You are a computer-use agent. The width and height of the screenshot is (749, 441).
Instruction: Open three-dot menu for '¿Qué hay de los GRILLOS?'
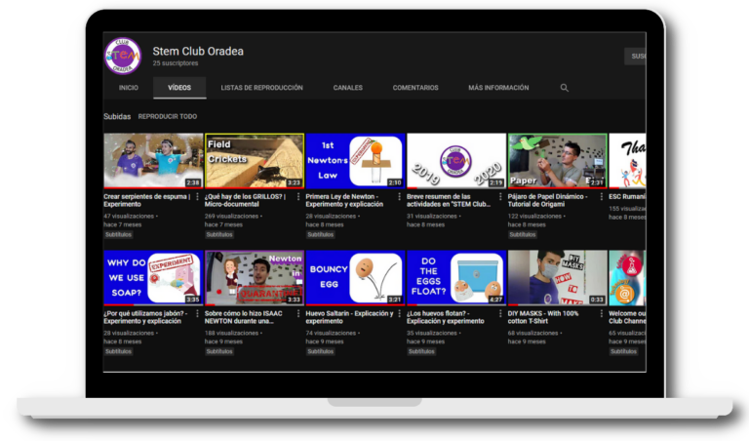click(x=298, y=196)
